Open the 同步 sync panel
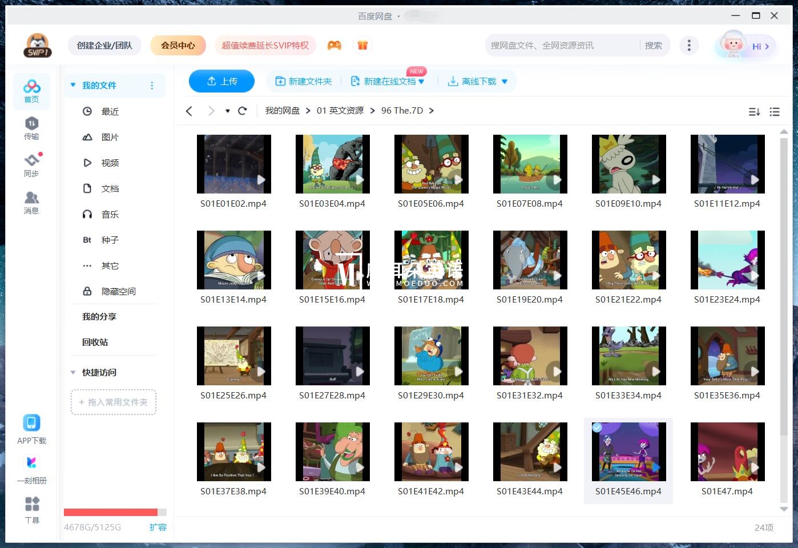The width and height of the screenshot is (798, 548). click(31, 166)
